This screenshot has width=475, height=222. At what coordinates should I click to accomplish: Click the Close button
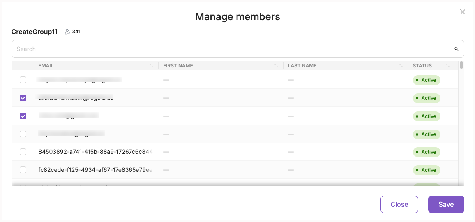pyautogui.click(x=399, y=204)
